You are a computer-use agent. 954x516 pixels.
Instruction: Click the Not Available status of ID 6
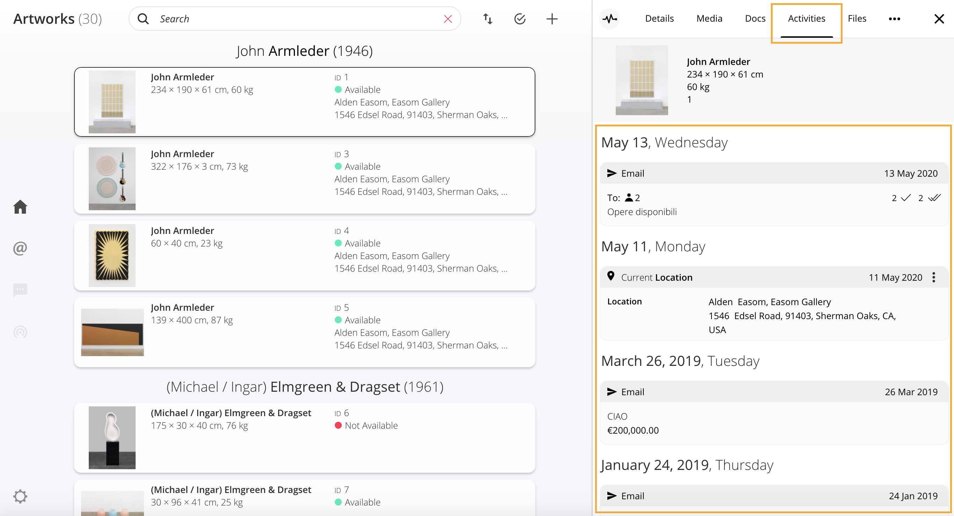[366, 425]
